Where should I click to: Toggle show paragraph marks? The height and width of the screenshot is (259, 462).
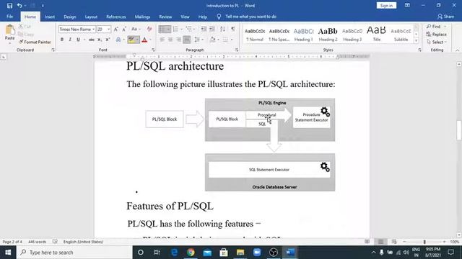click(232, 29)
